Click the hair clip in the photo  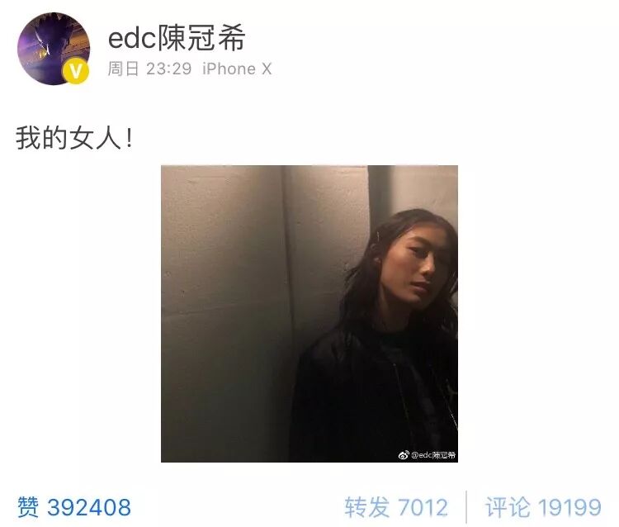tap(378, 236)
